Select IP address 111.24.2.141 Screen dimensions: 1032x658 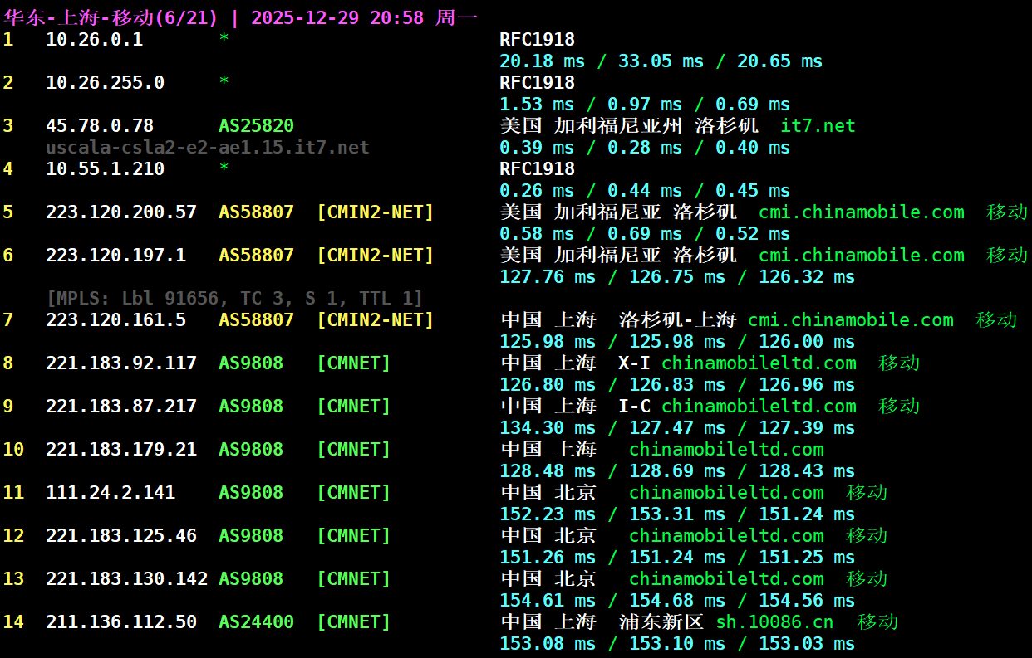[x=111, y=493]
